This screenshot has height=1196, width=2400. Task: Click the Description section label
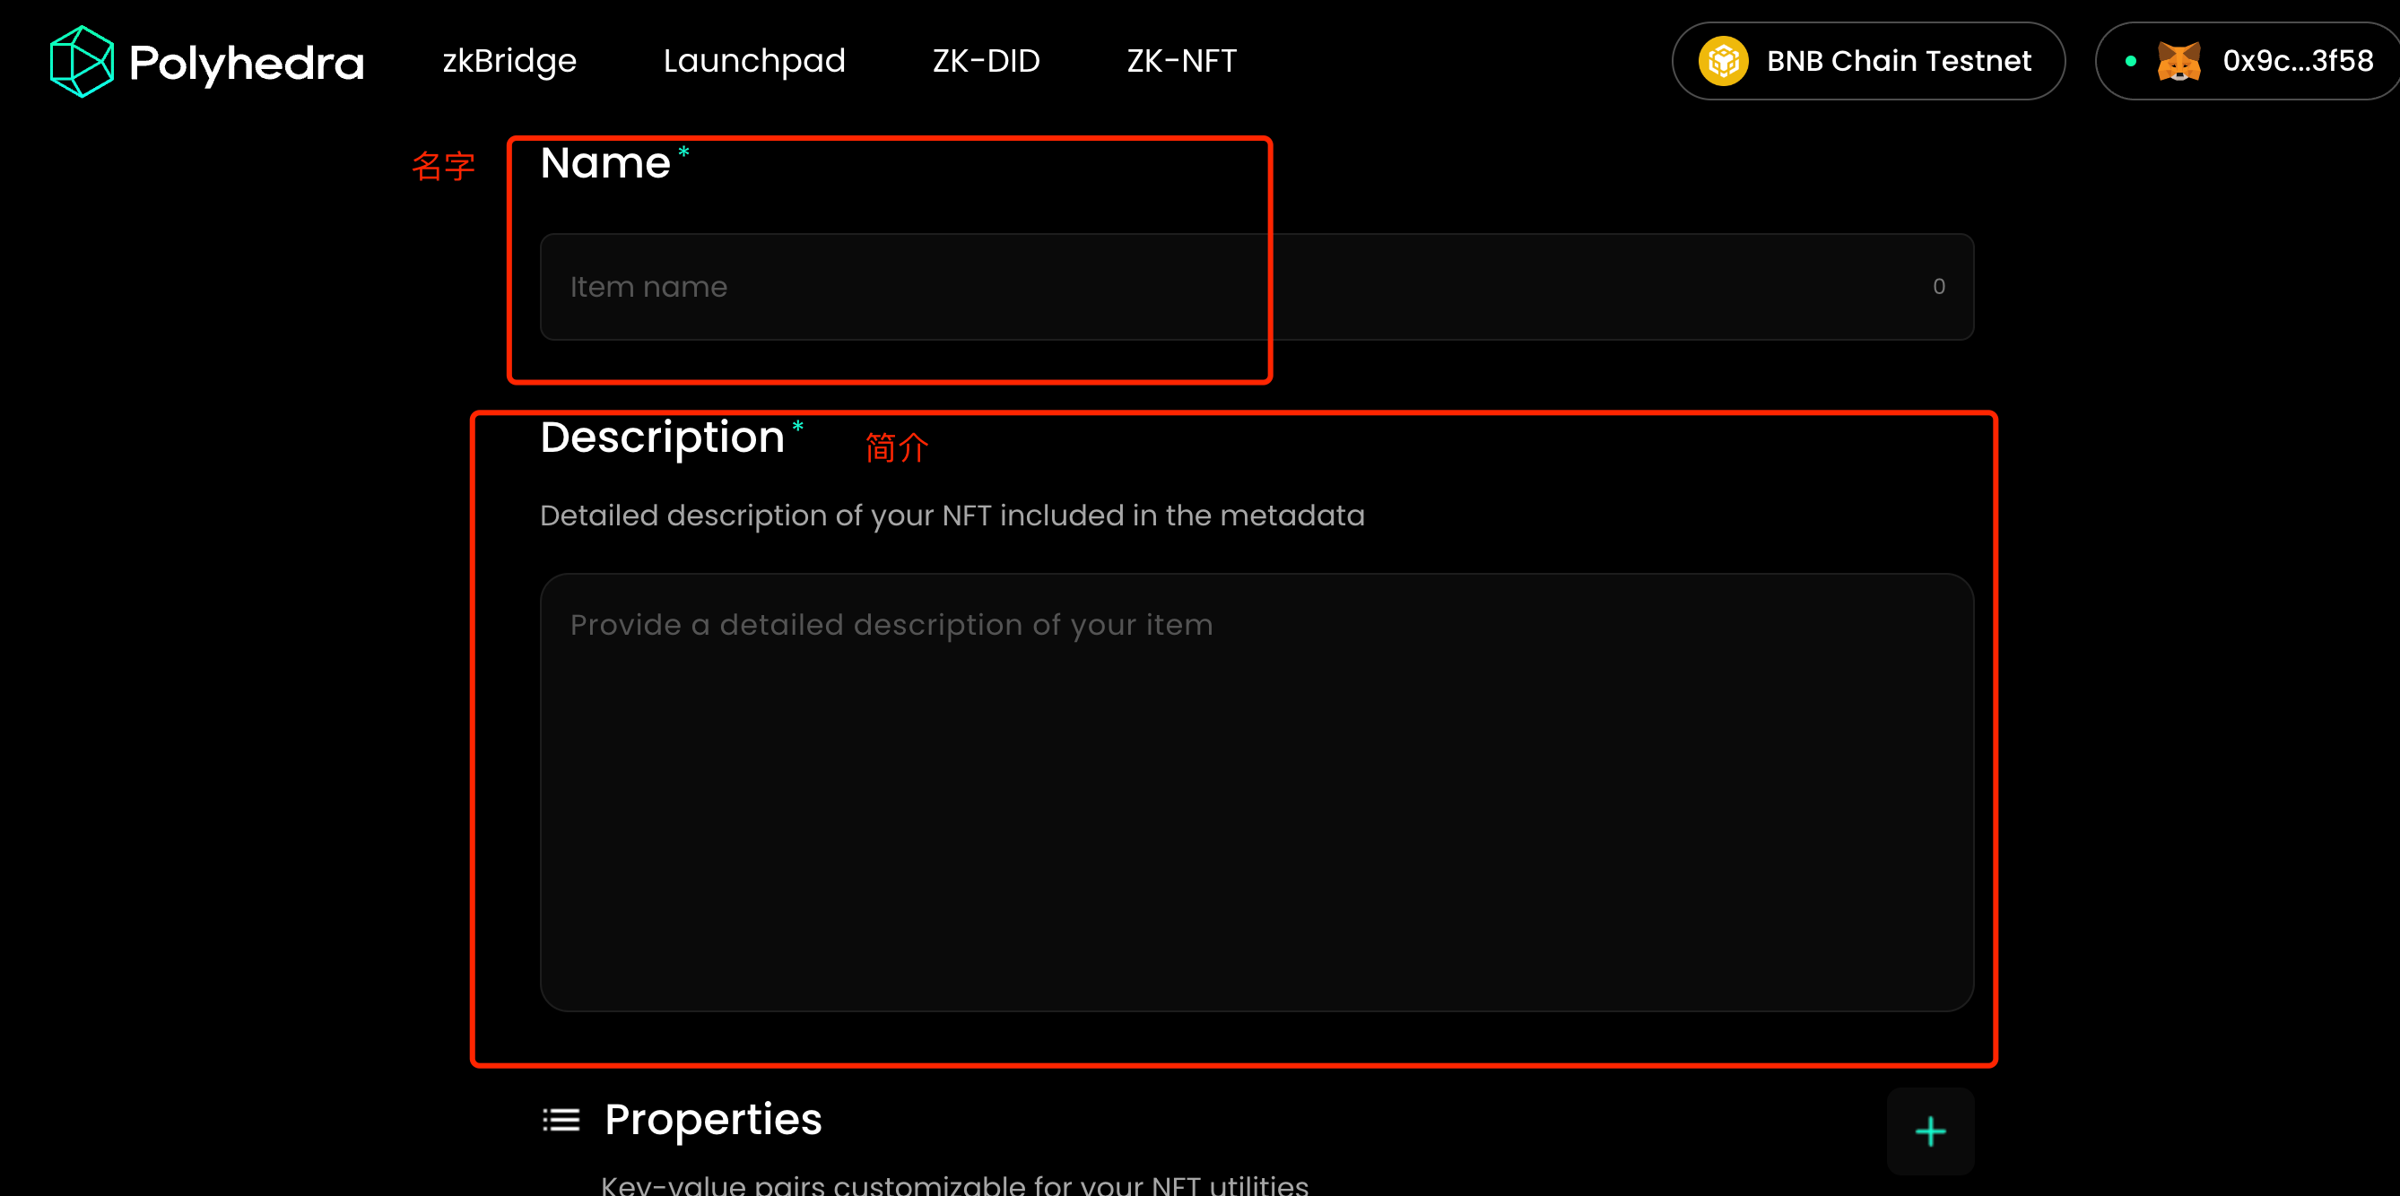pos(663,438)
